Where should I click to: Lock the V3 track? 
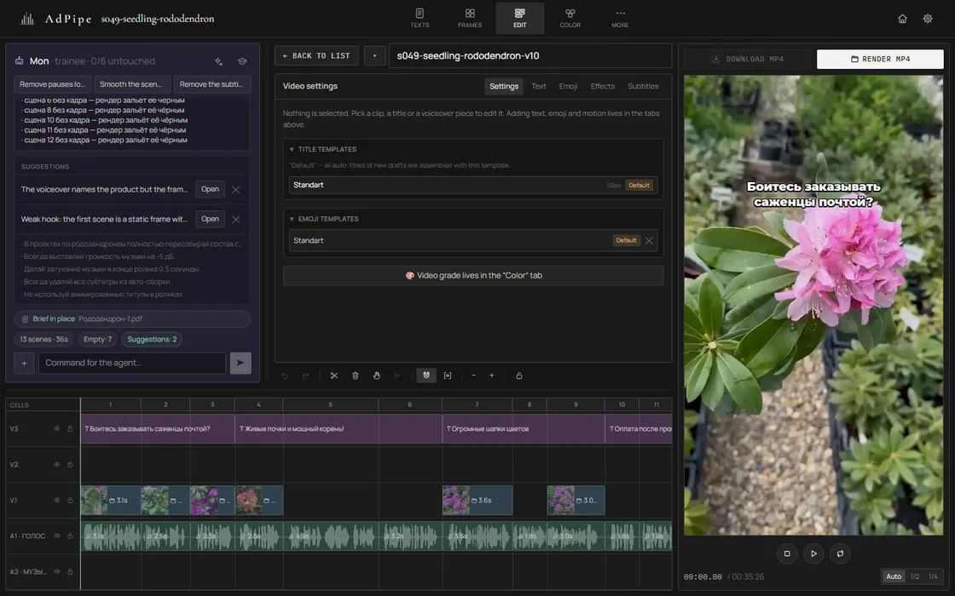70,429
